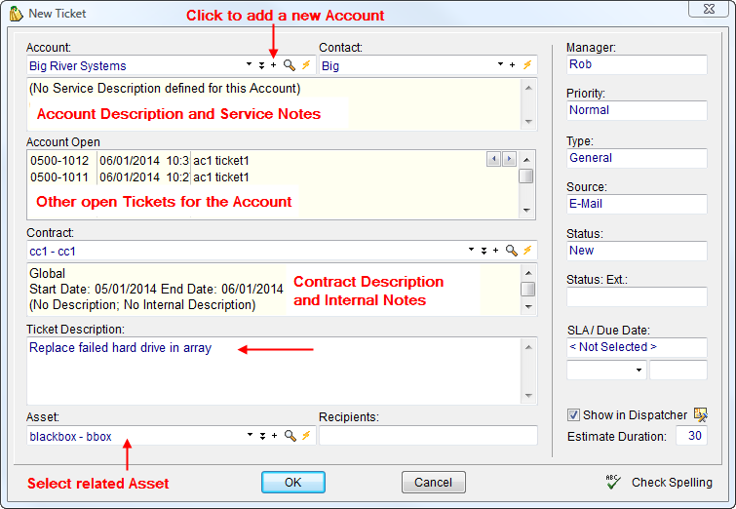Add new Asset using plus icon
The image size is (736, 509).
(x=274, y=436)
